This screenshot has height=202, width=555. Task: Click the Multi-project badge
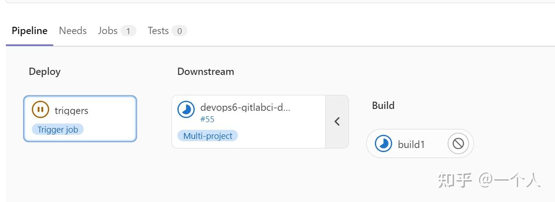click(x=207, y=136)
